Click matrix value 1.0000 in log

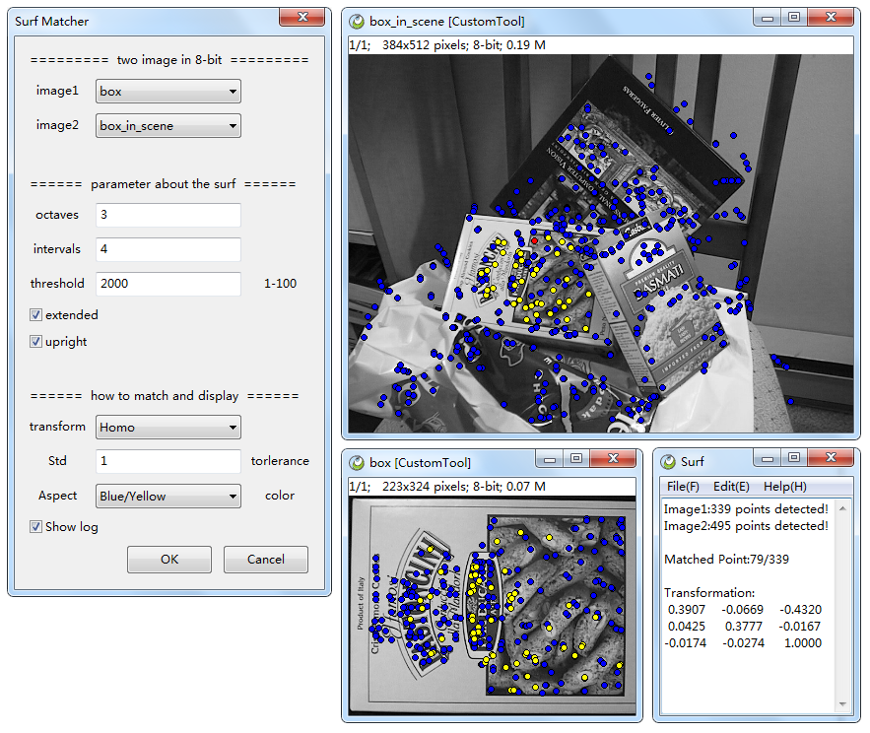click(x=802, y=643)
